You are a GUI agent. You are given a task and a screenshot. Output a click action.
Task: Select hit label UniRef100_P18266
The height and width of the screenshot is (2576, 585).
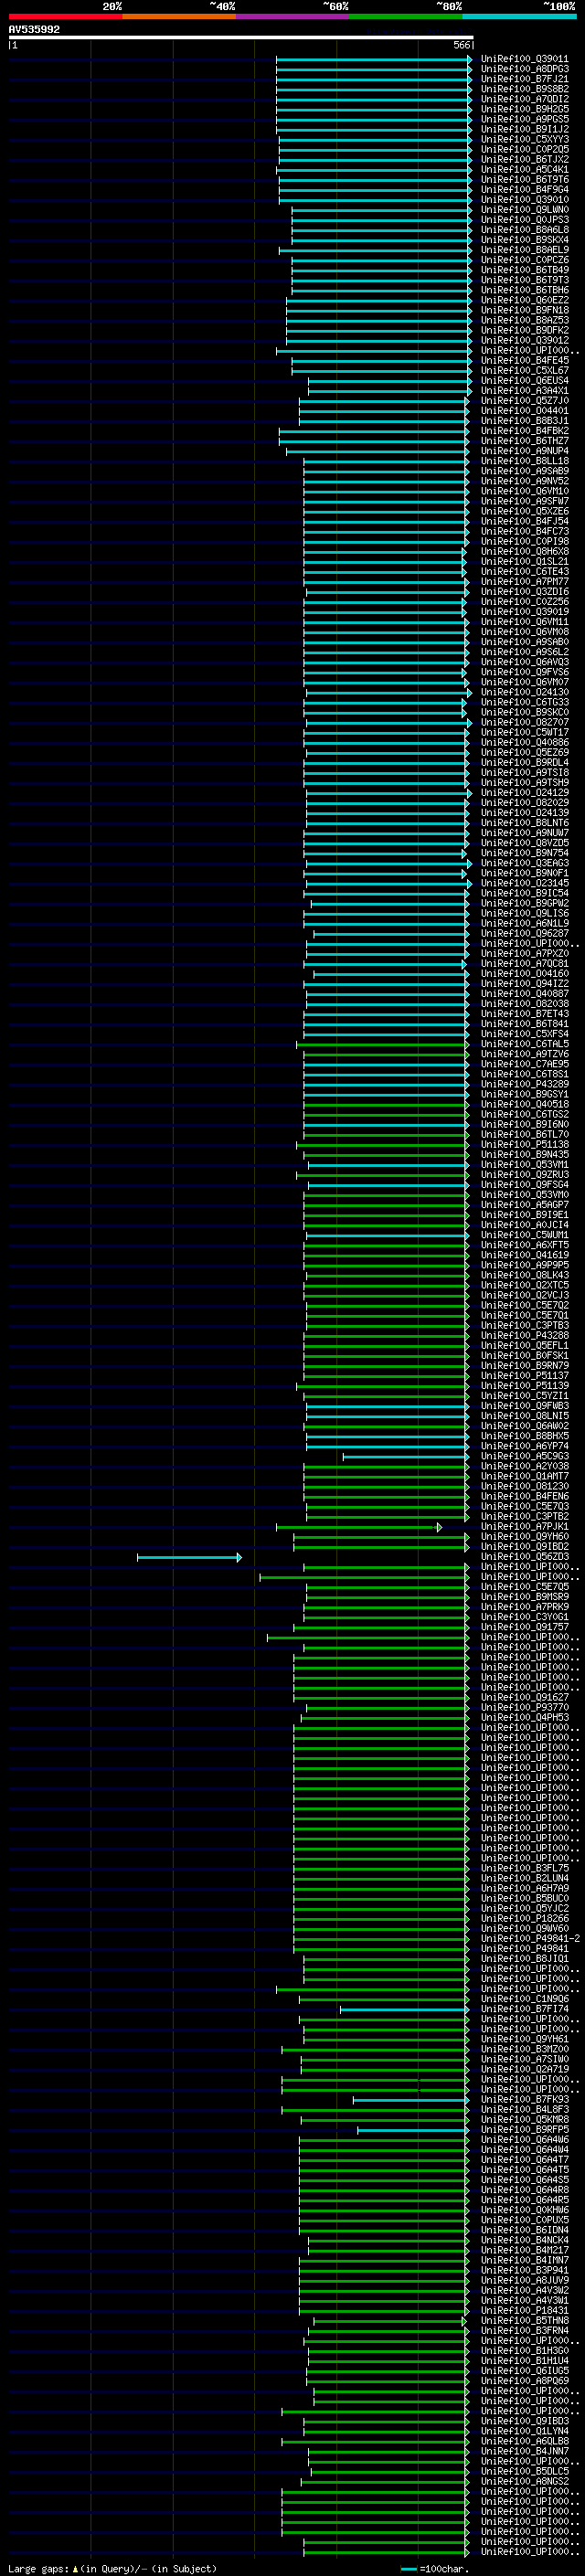(524, 1918)
